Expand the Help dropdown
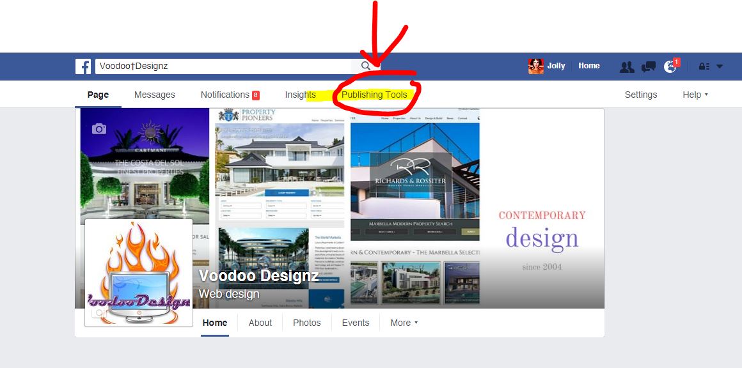742x368 pixels. point(695,95)
